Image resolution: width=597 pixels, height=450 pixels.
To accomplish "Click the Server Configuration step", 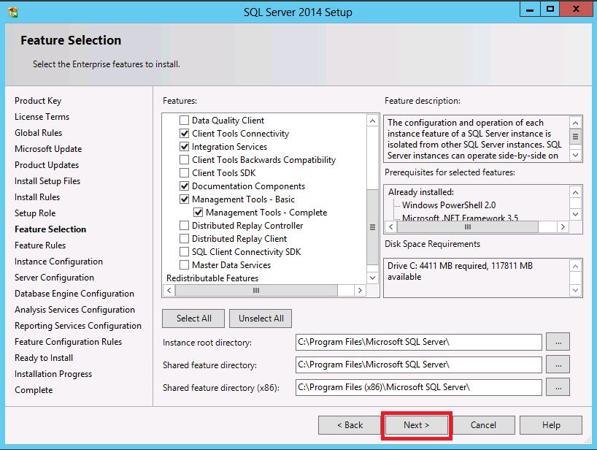I will [x=55, y=278].
